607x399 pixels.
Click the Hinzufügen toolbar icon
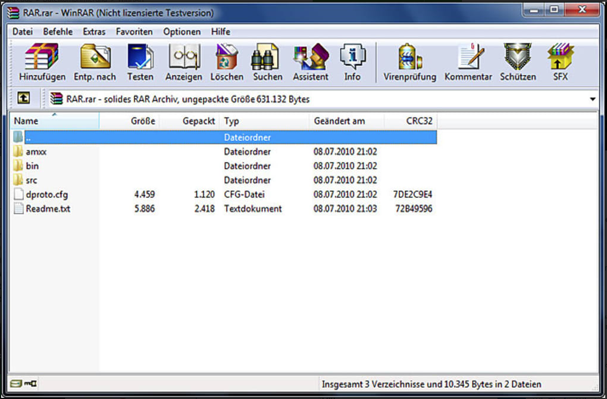coord(42,56)
